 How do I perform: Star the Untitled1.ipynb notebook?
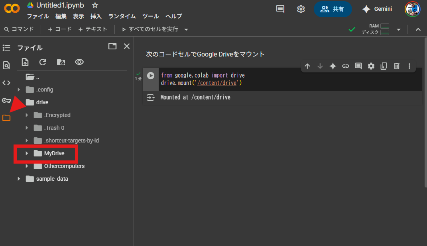tap(95, 5)
